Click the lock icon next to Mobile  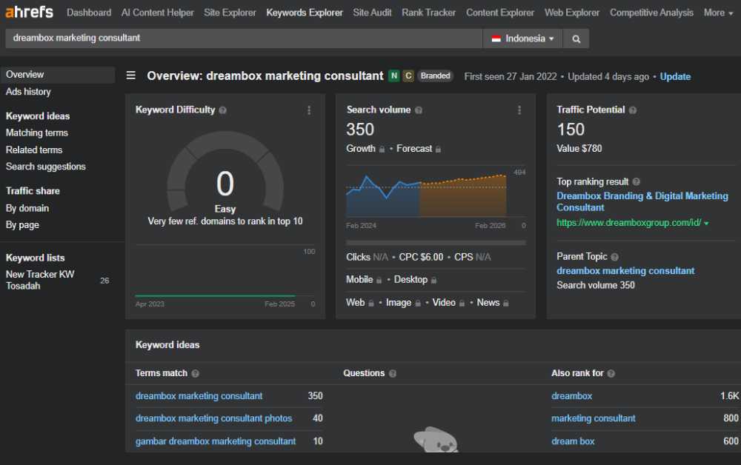coord(379,281)
